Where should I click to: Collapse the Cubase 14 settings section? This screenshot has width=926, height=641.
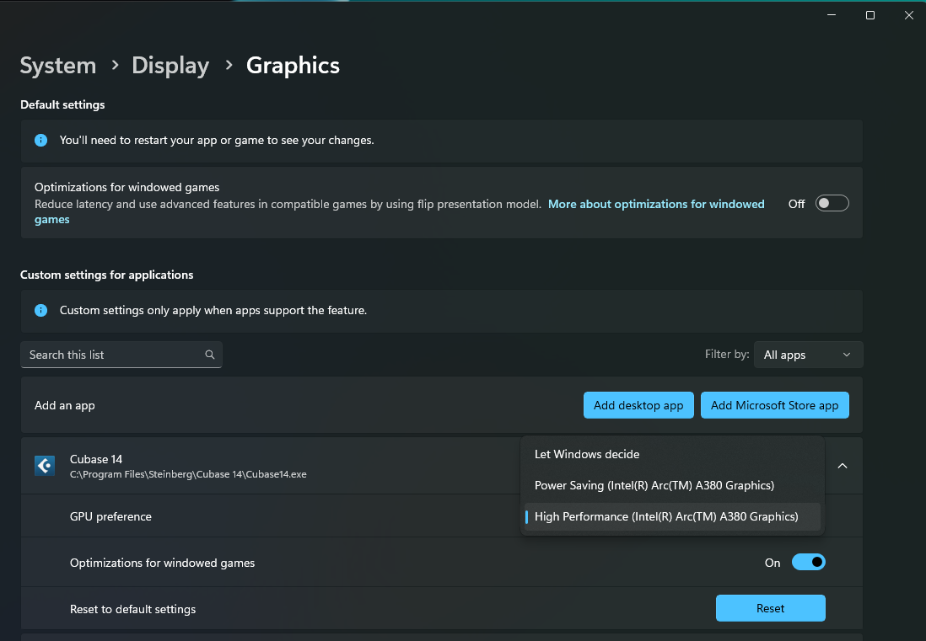point(843,466)
